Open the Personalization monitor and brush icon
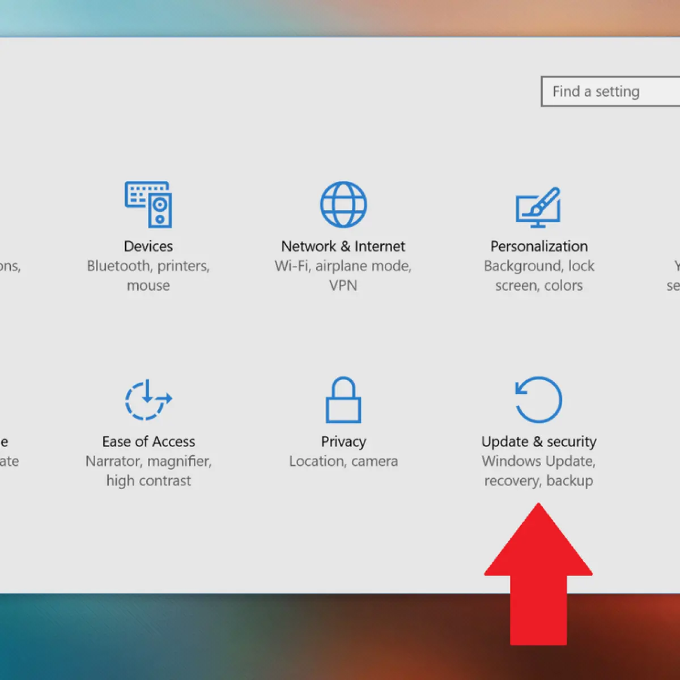This screenshot has height=680, width=680. coord(538,207)
